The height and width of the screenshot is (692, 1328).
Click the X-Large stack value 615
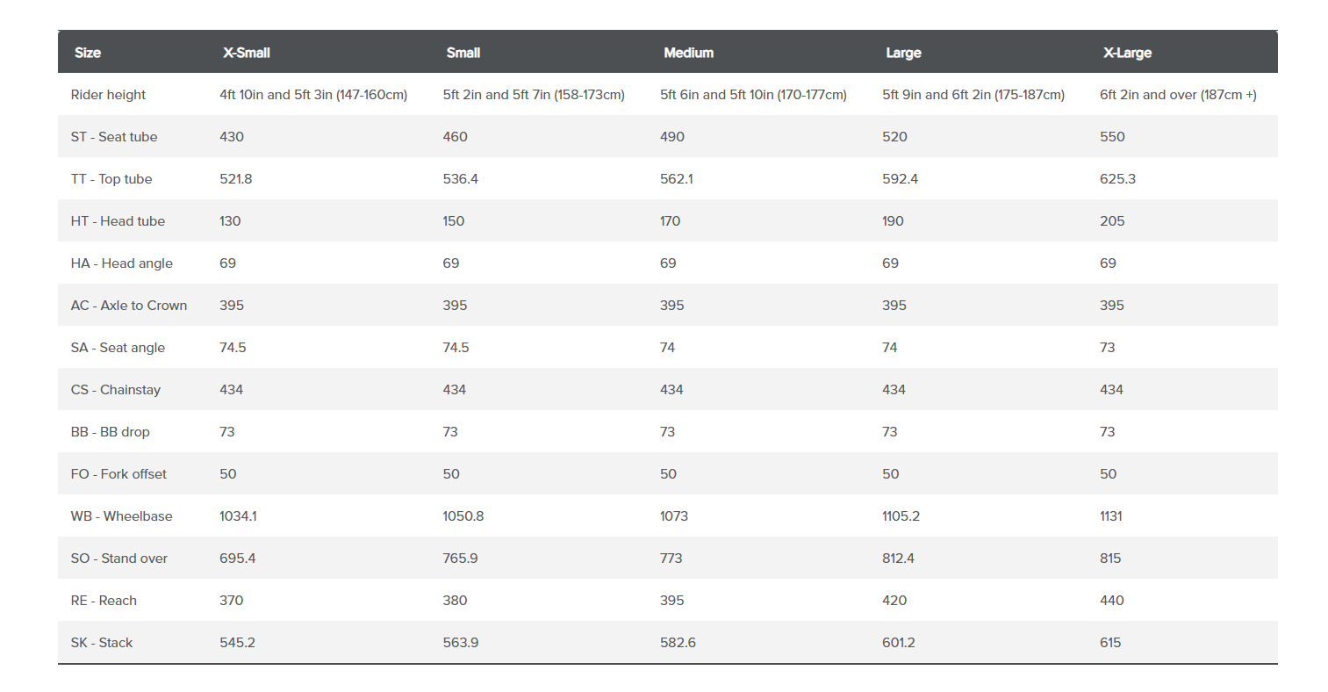(x=1110, y=643)
